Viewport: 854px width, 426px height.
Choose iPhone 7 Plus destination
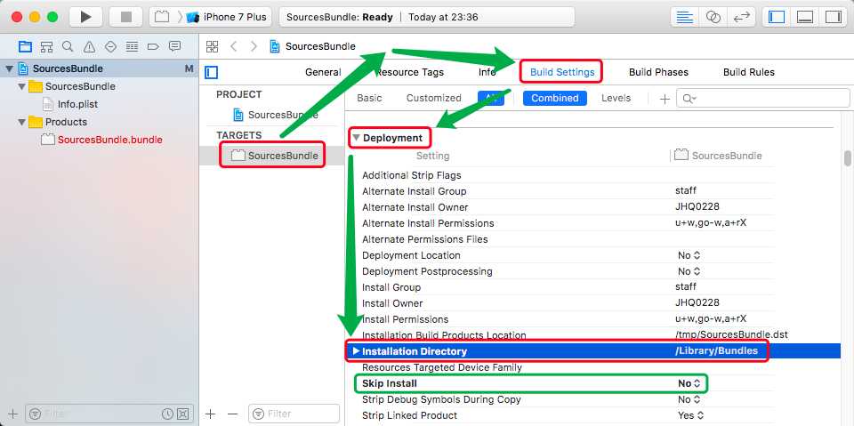228,17
